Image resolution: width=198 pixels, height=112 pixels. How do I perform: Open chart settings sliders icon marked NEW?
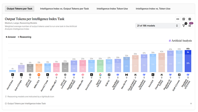point(190,26)
